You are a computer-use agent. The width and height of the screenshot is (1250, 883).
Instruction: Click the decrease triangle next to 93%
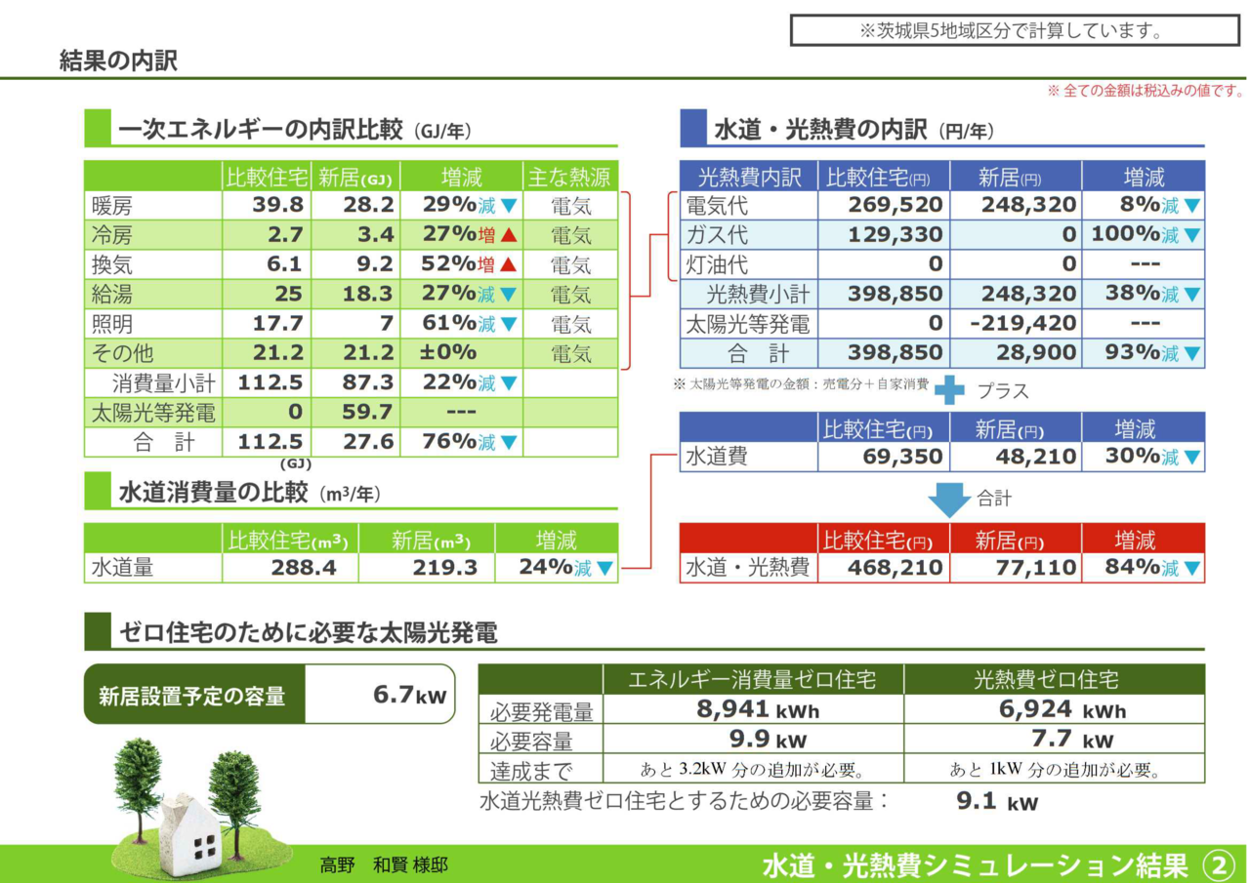tap(1191, 353)
